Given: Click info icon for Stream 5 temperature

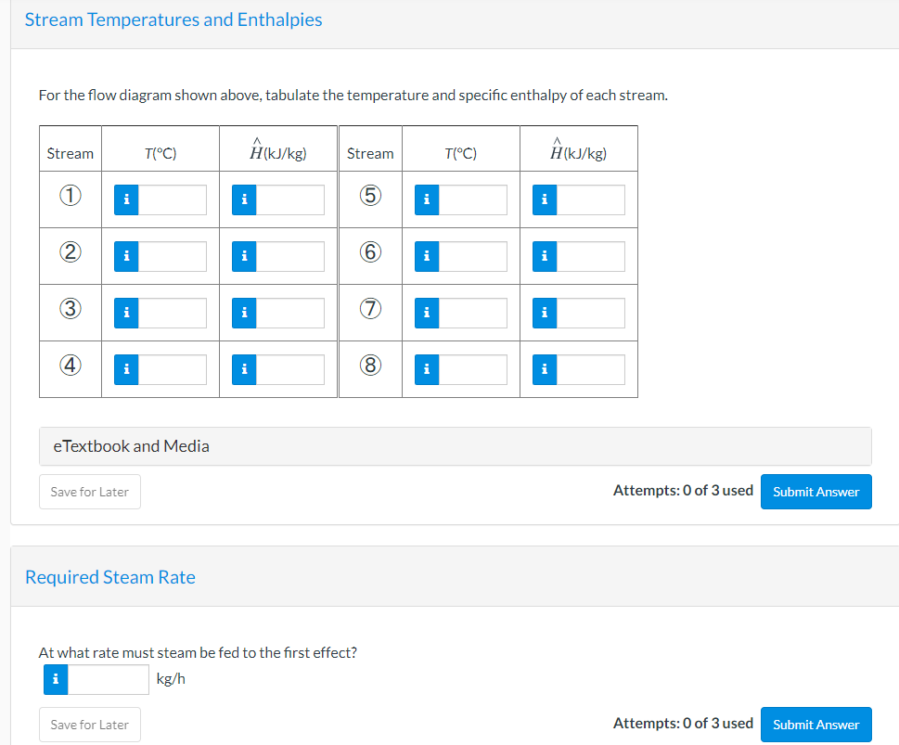Looking at the screenshot, I should pyautogui.click(x=427, y=199).
